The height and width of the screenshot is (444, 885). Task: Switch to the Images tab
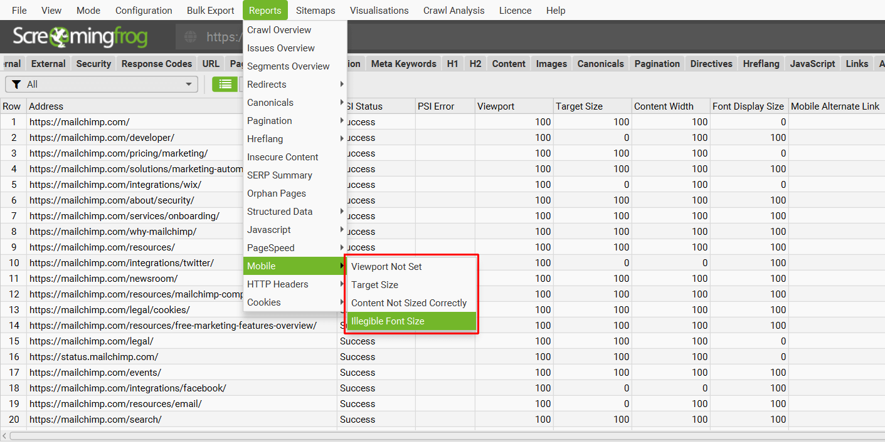click(x=551, y=64)
